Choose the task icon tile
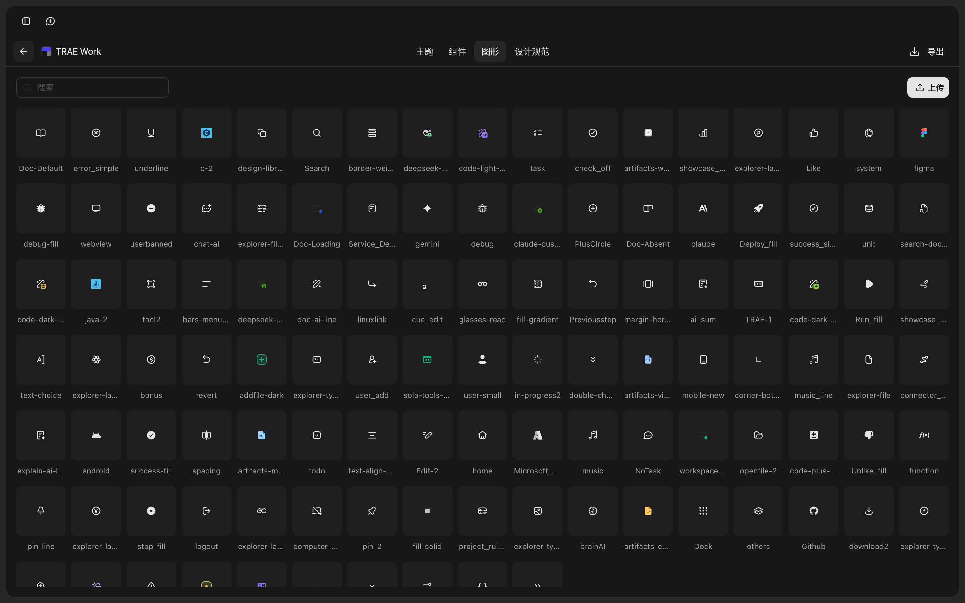 pyautogui.click(x=537, y=133)
